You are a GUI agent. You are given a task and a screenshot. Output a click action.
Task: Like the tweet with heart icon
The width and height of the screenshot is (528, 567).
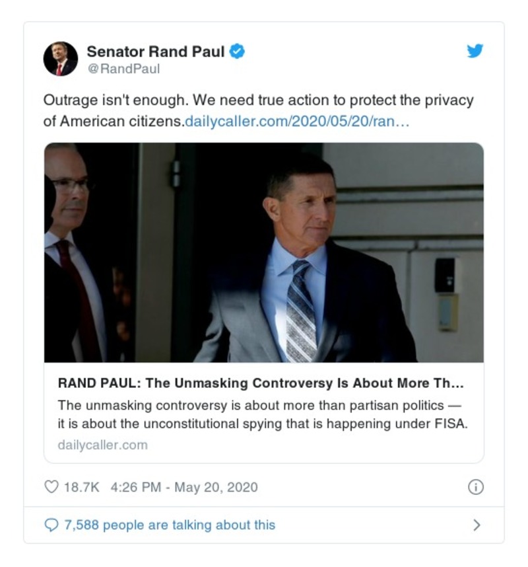pyautogui.click(x=51, y=487)
